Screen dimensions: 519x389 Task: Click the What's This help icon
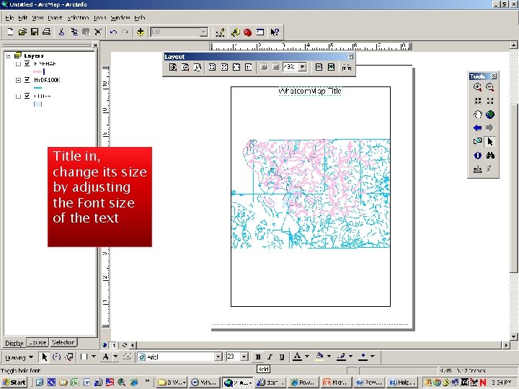pos(275,32)
